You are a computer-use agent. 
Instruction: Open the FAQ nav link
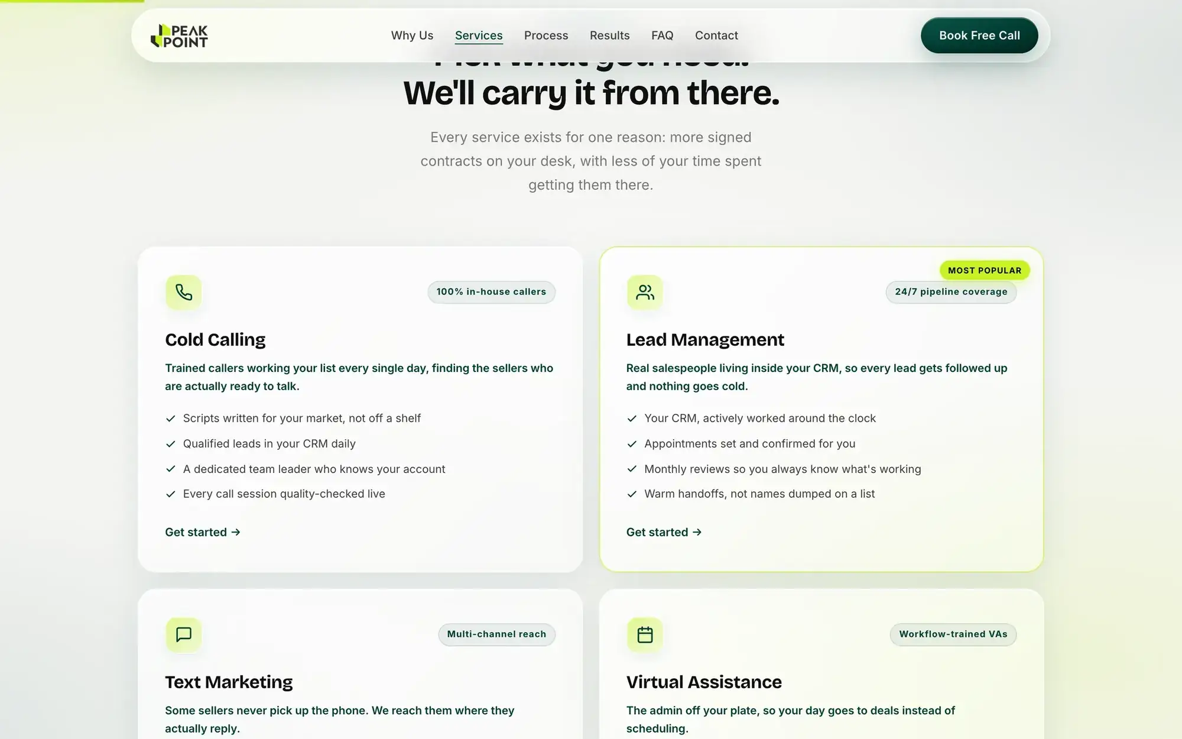662,35
